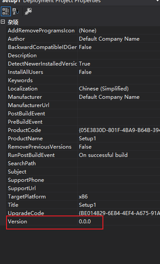Click the ProductCode GUID value
Image resolution: width=160 pixels, height=264 pixels.
[119, 130]
